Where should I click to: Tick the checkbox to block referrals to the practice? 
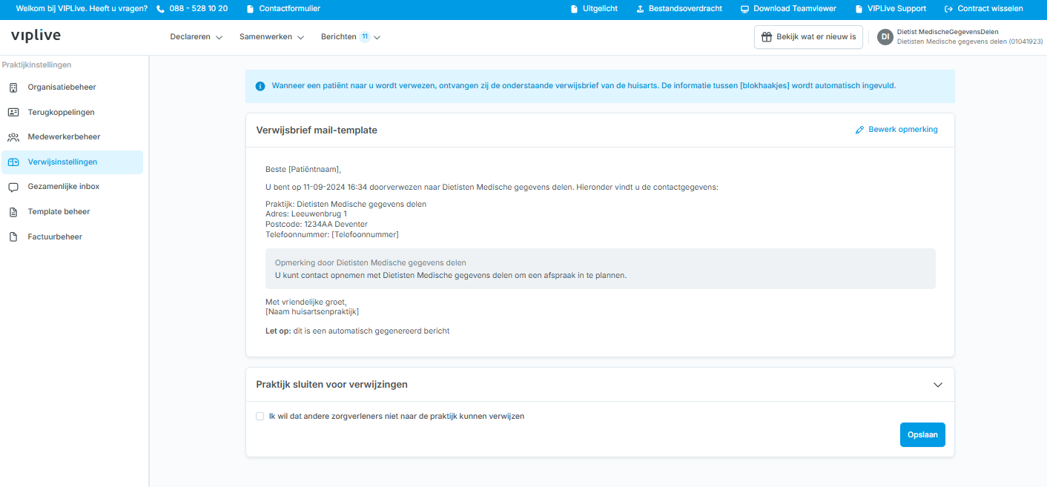tap(260, 417)
